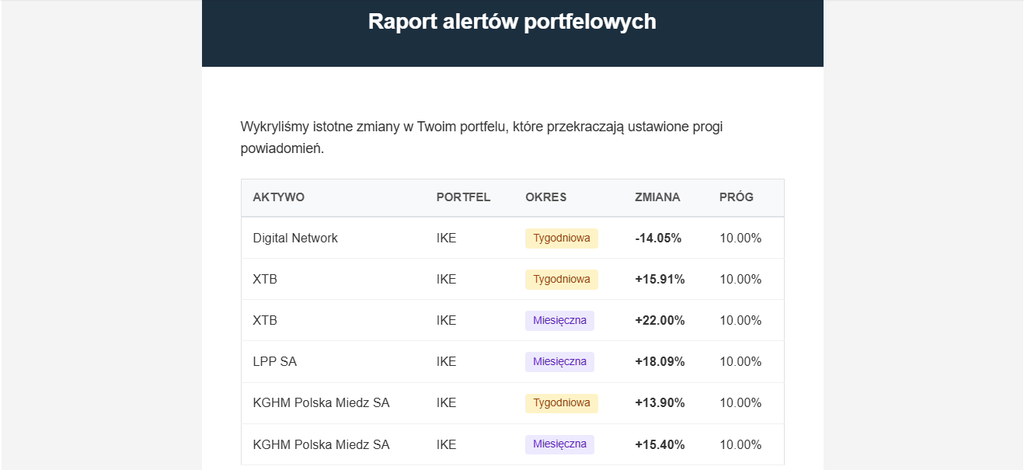Click the Tygodniowa badge in Digital Network row

[x=562, y=238]
